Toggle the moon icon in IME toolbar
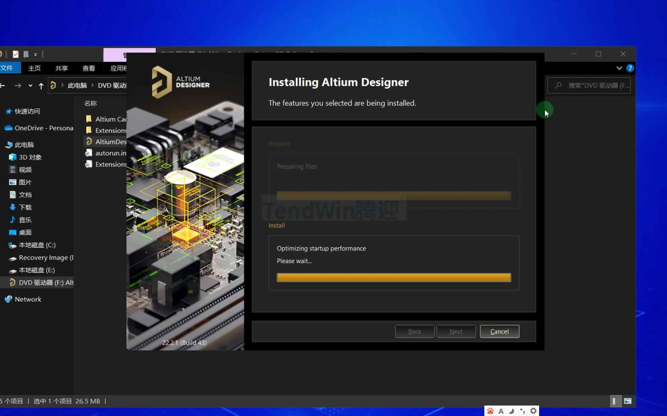This screenshot has height=416, width=667. click(512, 411)
